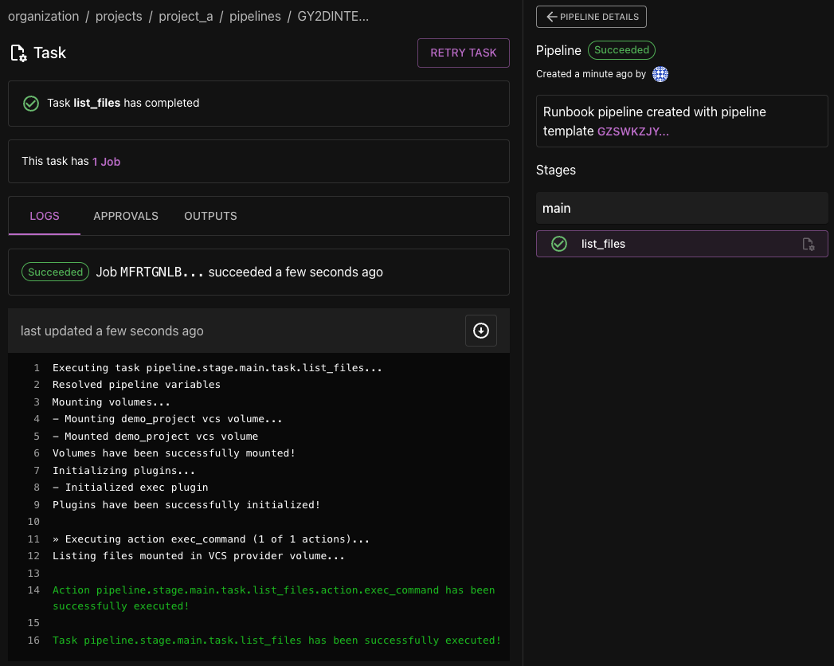The height and width of the screenshot is (666, 834).
Task: Click the pipeline creator avatar
Action: pyautogui.click(x=660, y=74)
